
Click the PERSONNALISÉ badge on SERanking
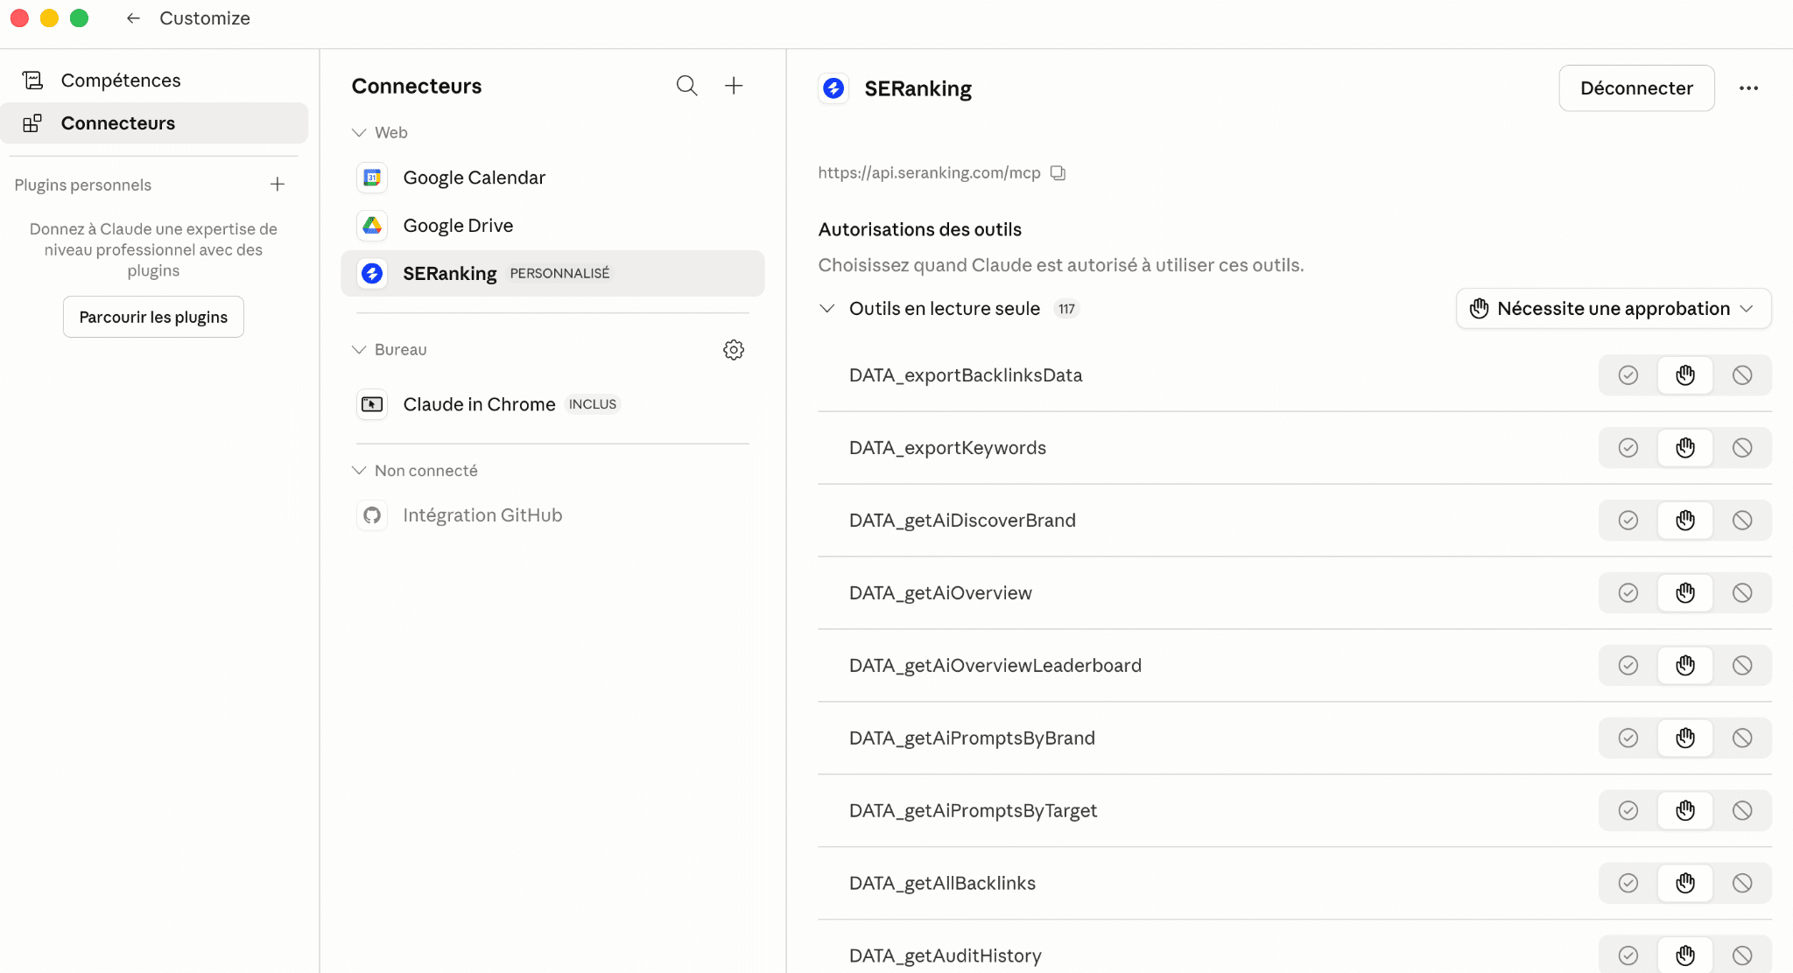[559, 274]
